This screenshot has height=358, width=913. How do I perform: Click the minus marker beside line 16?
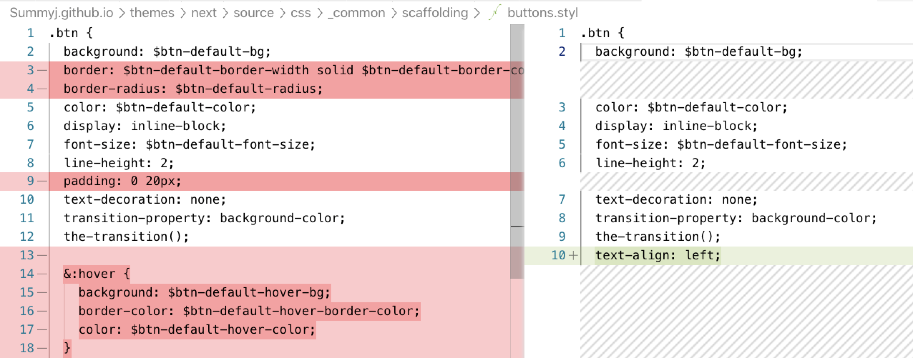[42, 311]
